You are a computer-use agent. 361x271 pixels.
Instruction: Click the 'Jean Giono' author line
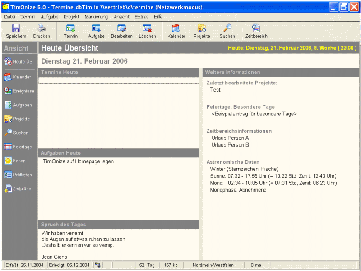coord(54,257)
